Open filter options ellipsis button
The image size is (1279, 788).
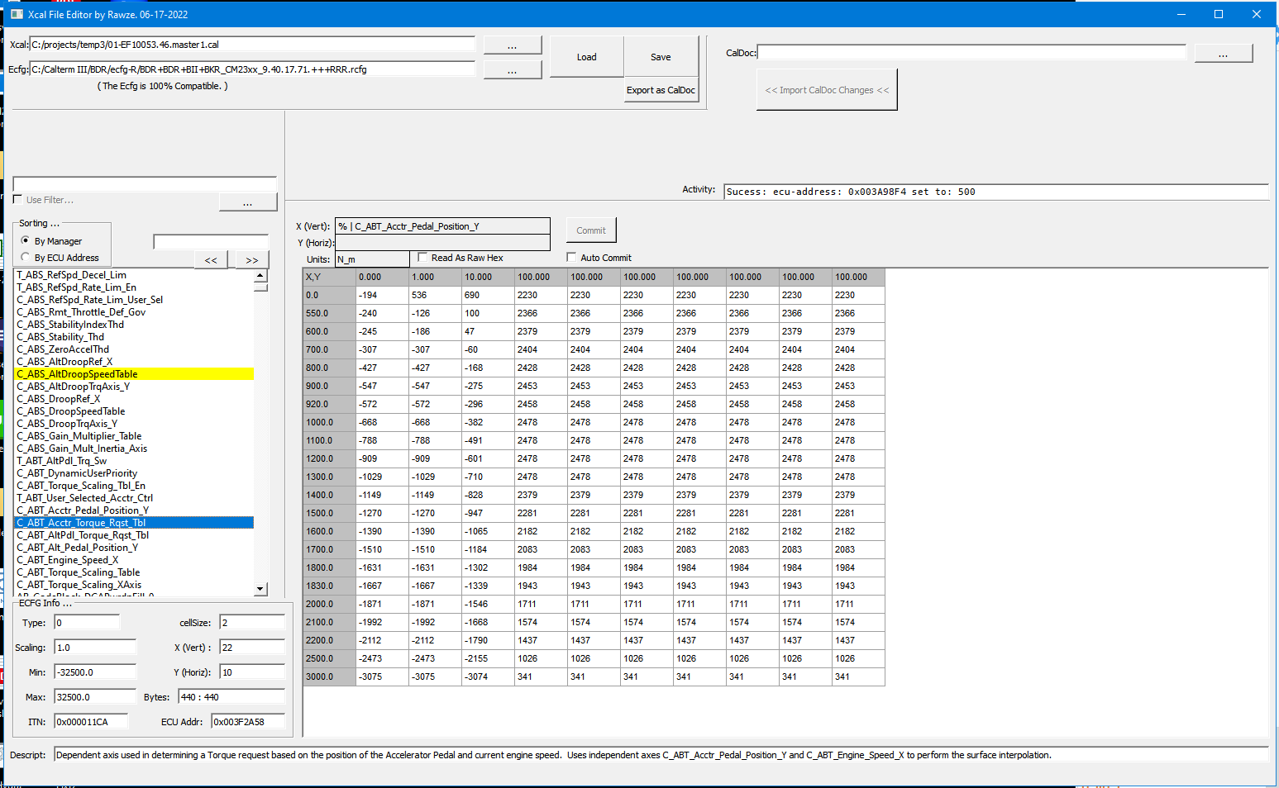248,202
